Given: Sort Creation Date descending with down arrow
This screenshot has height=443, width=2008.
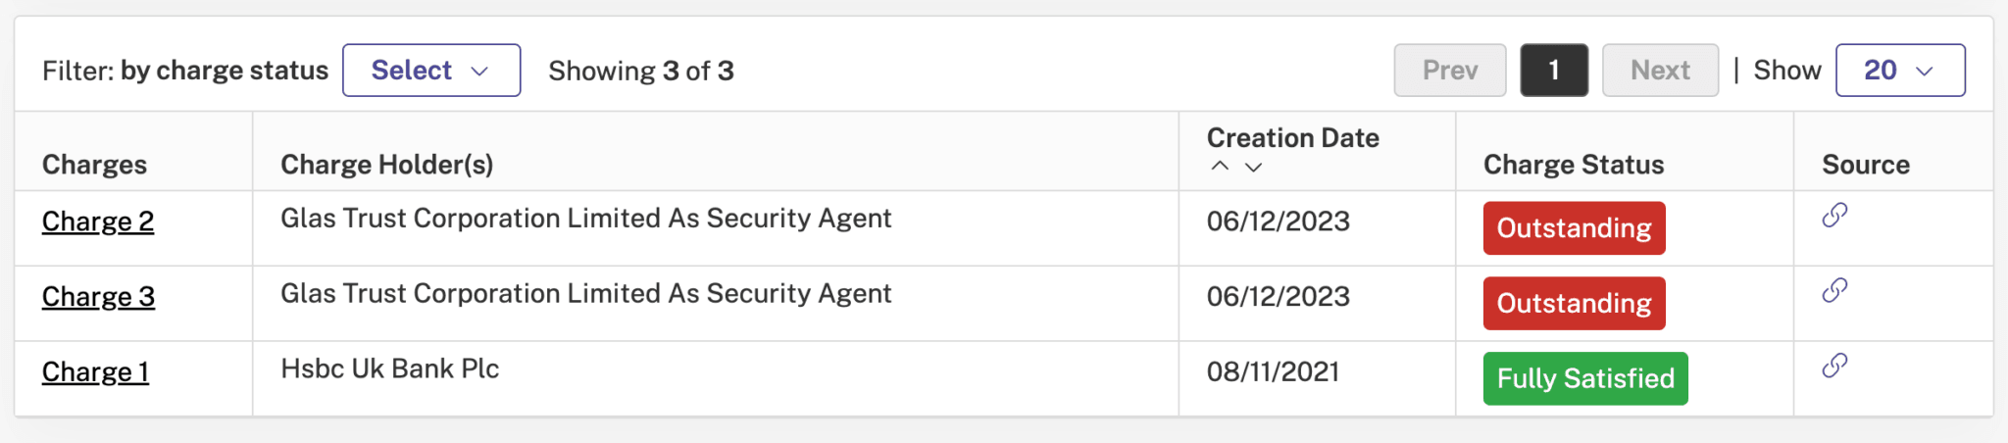Looking at the screenshot, I should point(1253,167).
